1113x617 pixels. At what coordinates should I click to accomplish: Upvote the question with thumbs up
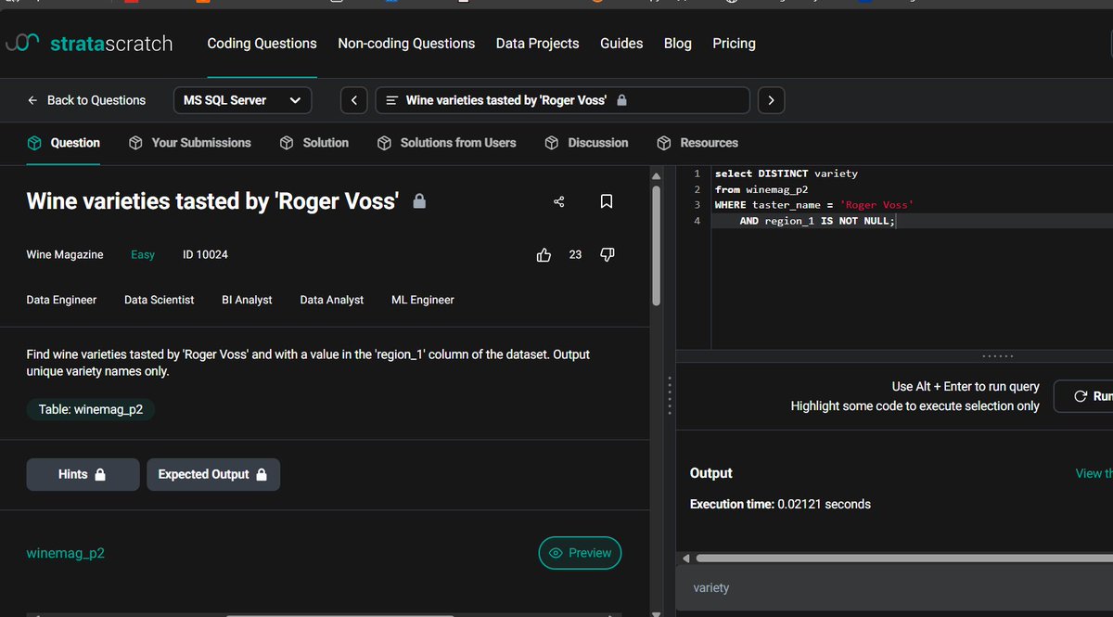point(544,254)
